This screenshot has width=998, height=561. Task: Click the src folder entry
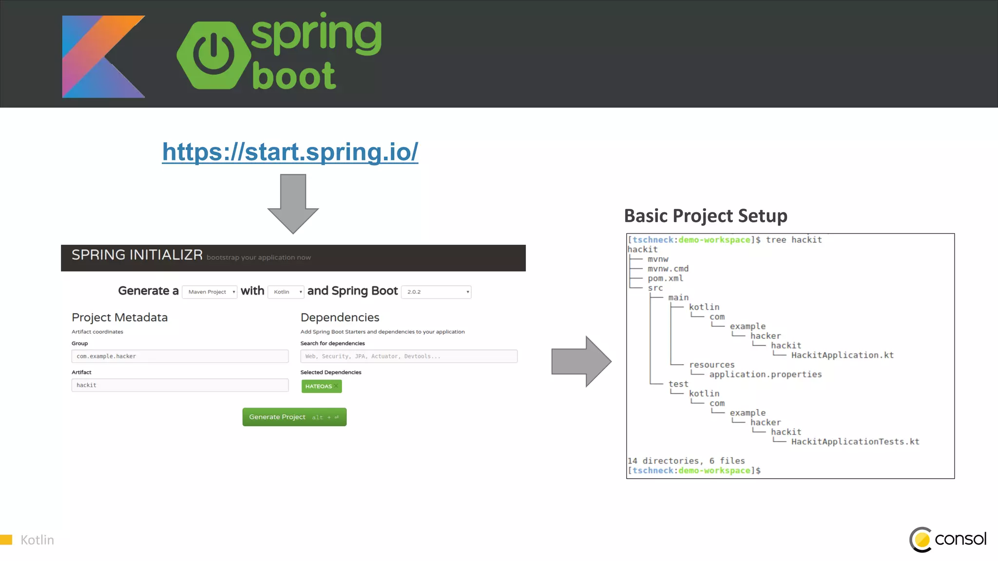coord(655,288)
